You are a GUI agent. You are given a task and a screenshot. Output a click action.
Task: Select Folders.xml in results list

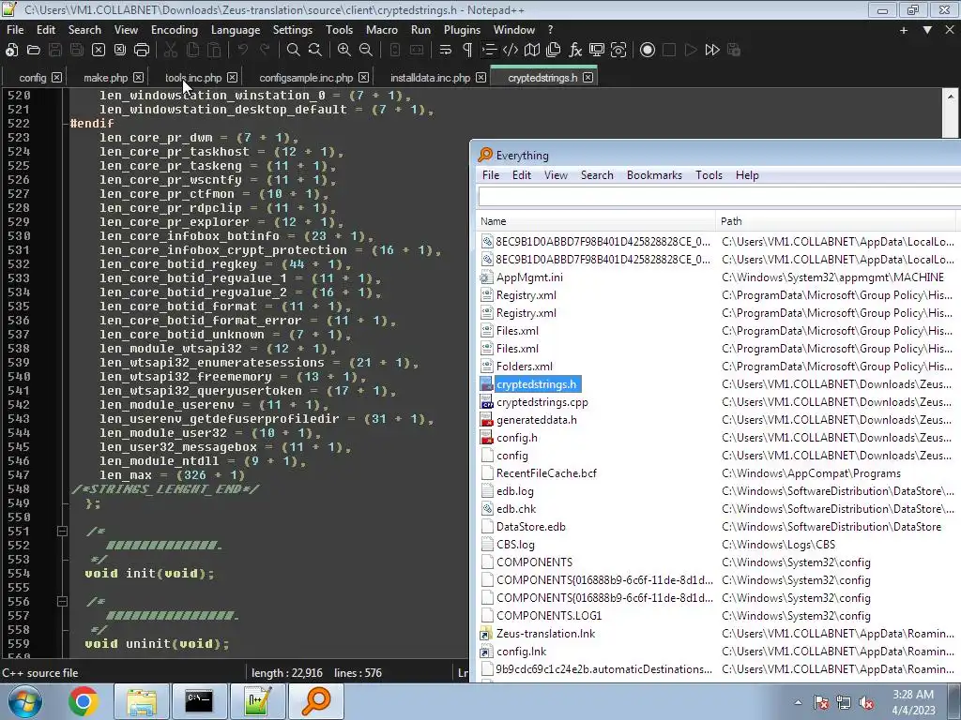click(524, 367)
